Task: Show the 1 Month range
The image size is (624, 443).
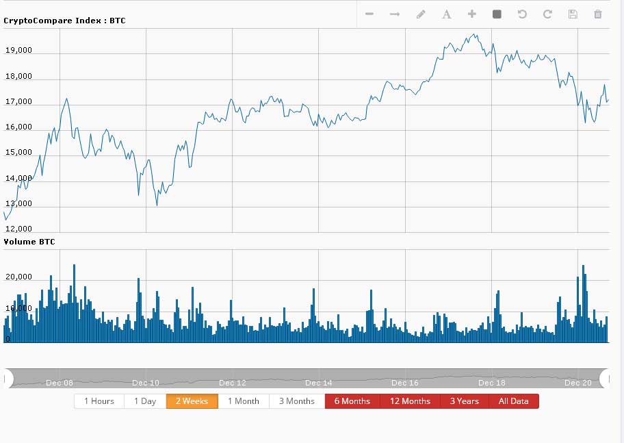Action: [244, 401]
